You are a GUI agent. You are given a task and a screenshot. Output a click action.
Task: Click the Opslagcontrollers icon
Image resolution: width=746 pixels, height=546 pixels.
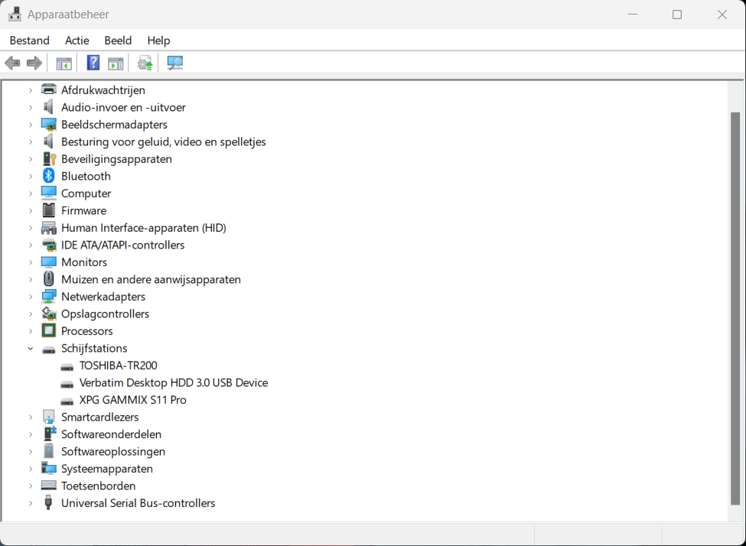pyautogui.click(x=48, y=314)
